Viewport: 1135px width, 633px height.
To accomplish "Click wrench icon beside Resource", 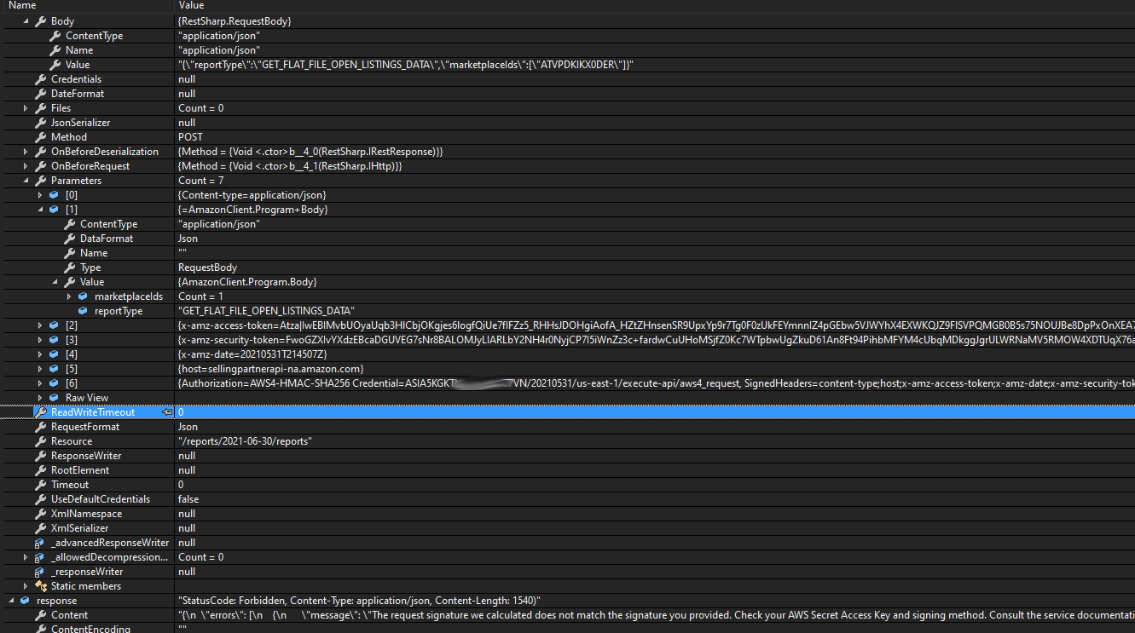I will [41, 441].
